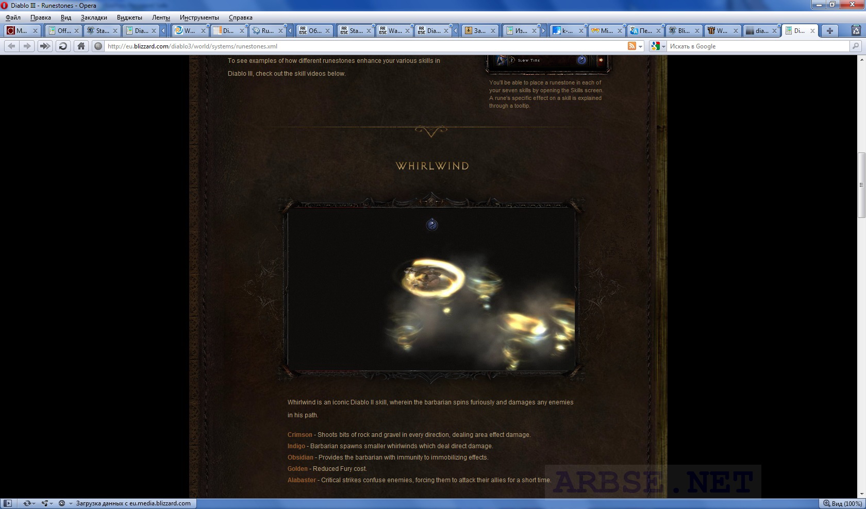Collapse the tab group before 'За...' tab

point(456,30)
